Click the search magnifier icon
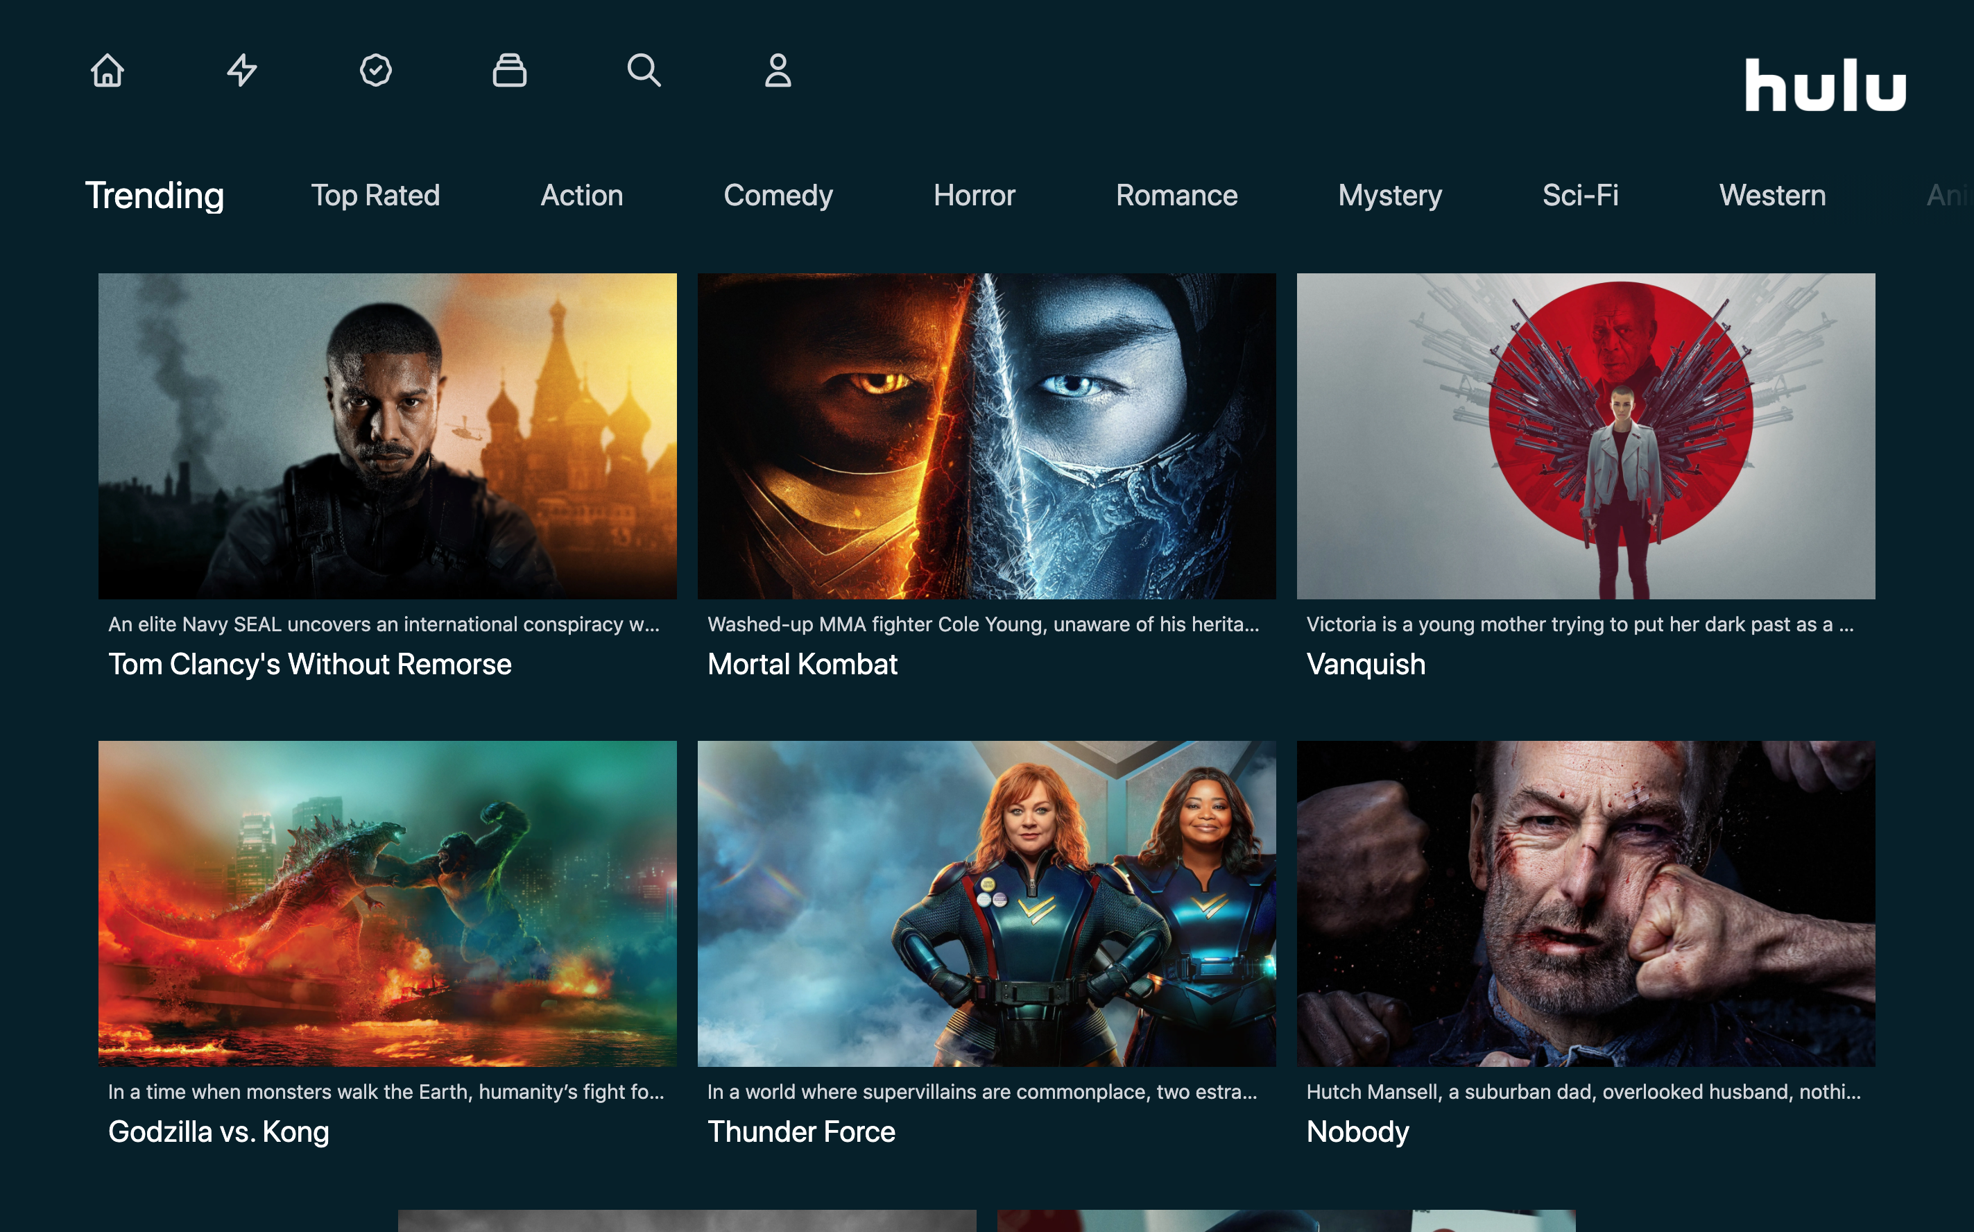This screenshot has height=1232, width=1974. [x=644, y=70]
